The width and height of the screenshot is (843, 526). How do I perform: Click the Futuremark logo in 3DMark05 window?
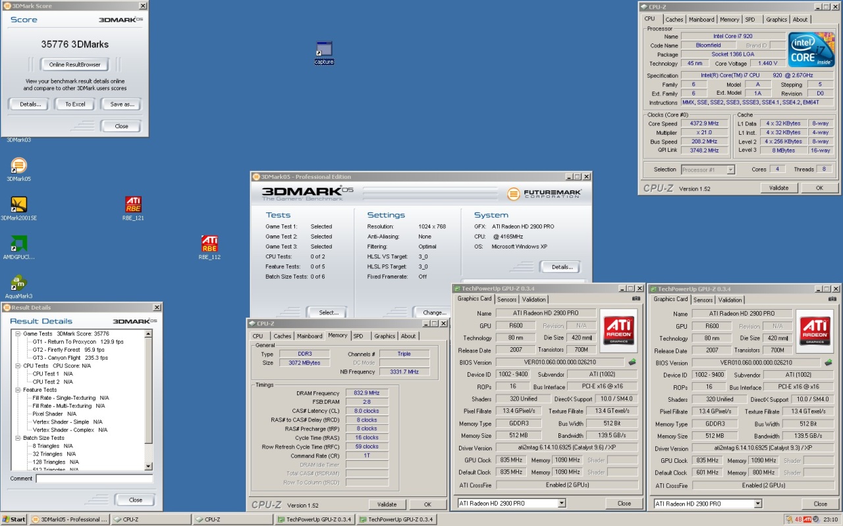(x=546, y=194)
